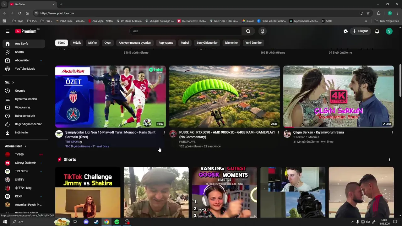This screenshot has height=226, width=402.
Task: Show hidden bookmarks with the chevron
Action: click(x=366, y=21)
